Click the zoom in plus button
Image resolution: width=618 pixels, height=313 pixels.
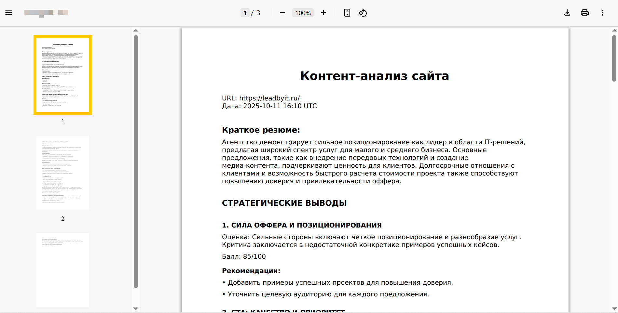[323, 13]
